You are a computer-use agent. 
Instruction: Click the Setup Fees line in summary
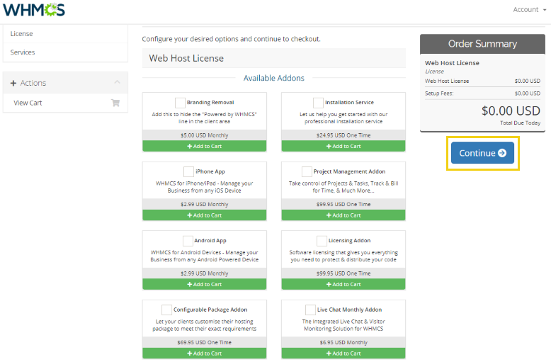[x=482, y=94]
